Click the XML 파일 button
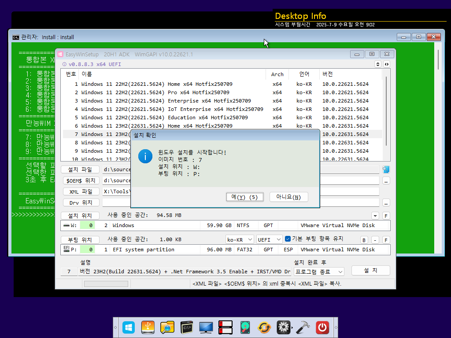Image resolution: width=451 pixels, height=338 pixels. (81, 191)
